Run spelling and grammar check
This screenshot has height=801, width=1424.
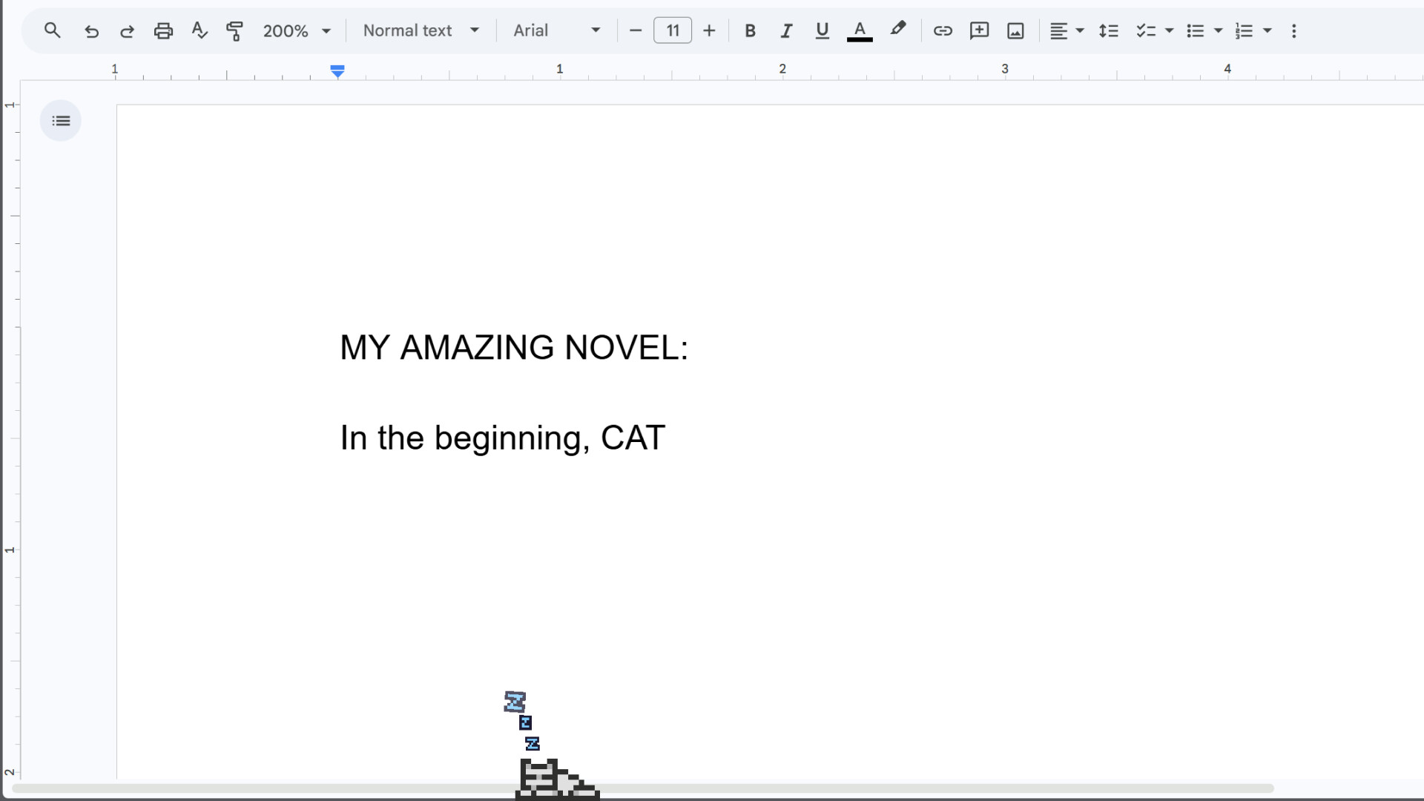pyautogui.click(x=199, y=30)
